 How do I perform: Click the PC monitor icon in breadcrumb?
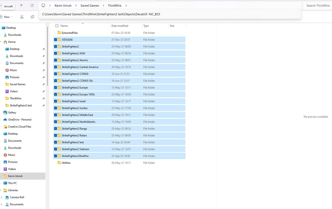click(43, 6)
